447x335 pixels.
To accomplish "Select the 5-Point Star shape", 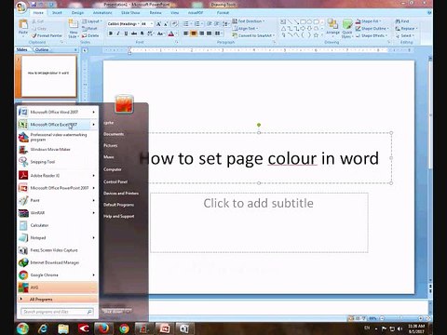I will (x=316, y=35).
